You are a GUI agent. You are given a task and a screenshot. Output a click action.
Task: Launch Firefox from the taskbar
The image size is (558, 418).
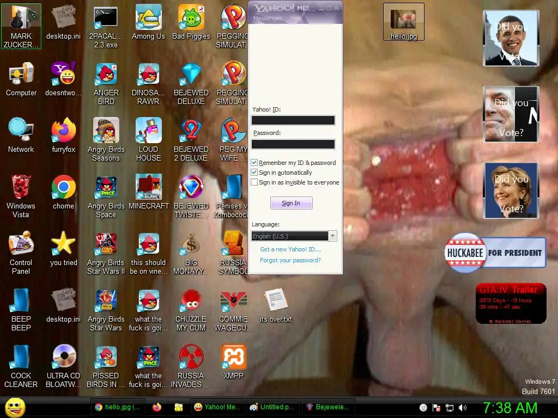pyautogui.click(x=157, y=407)
